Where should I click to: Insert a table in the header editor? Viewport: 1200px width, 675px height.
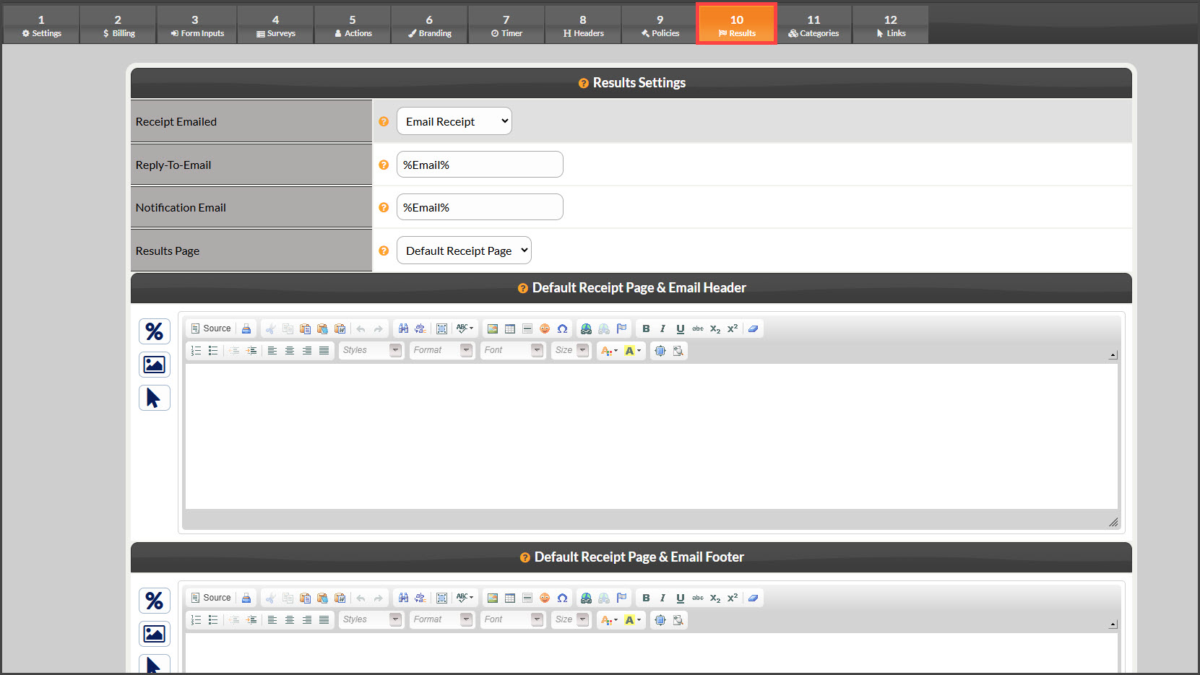point(510,328)
